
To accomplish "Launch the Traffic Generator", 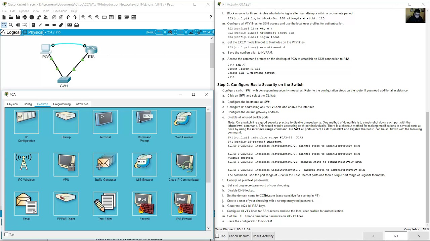I will [x=105, y=165].
